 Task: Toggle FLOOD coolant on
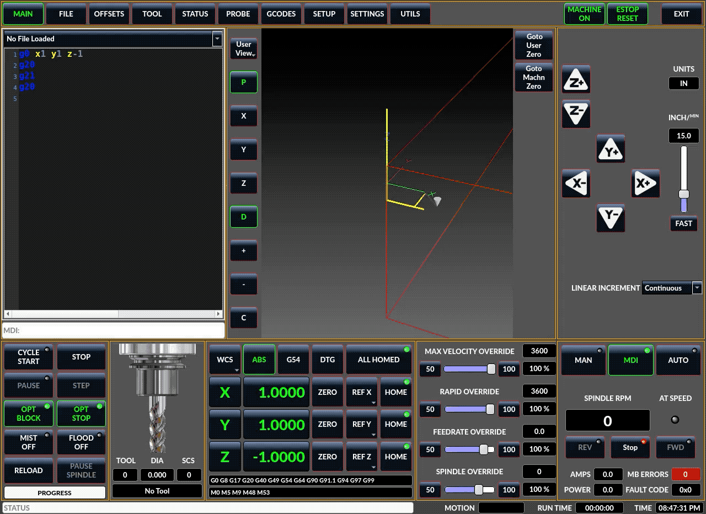click(x=81, y=442)
